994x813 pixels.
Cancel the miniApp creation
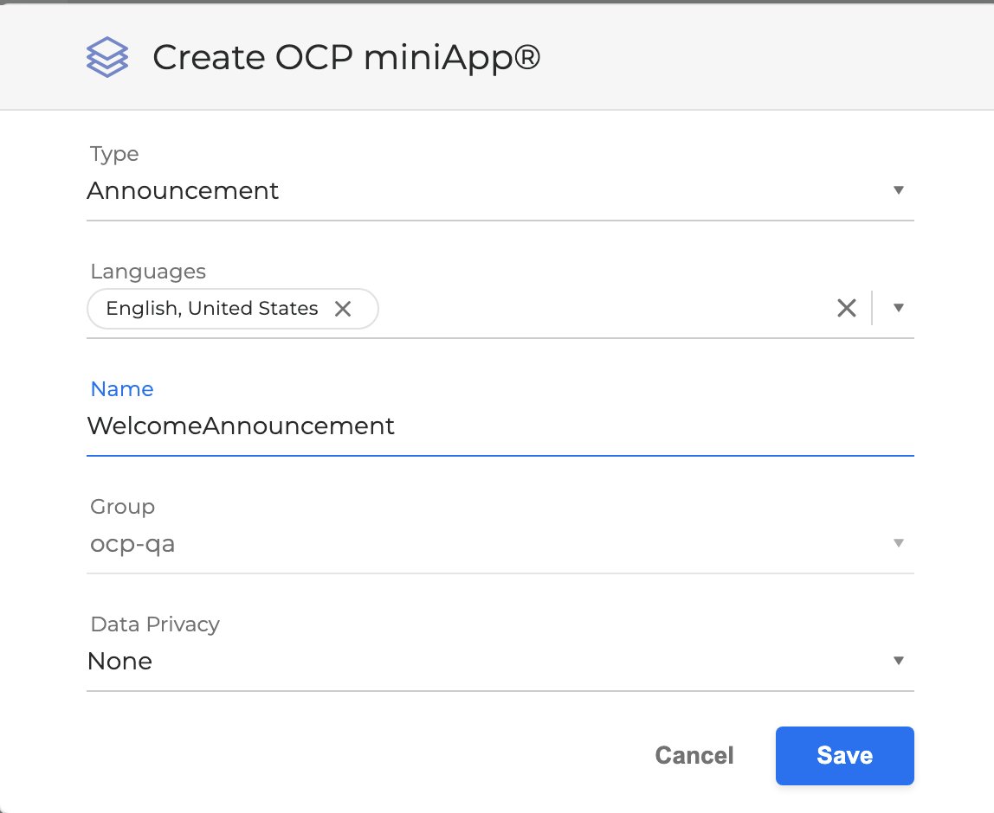[694, 755]
